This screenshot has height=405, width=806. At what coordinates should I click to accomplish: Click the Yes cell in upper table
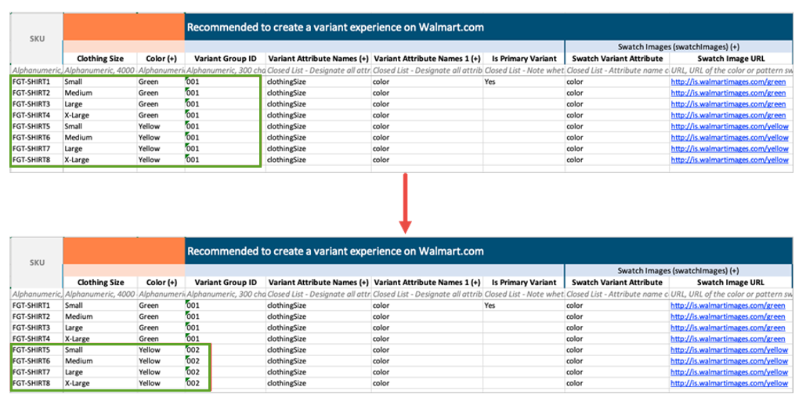(524, 81)
